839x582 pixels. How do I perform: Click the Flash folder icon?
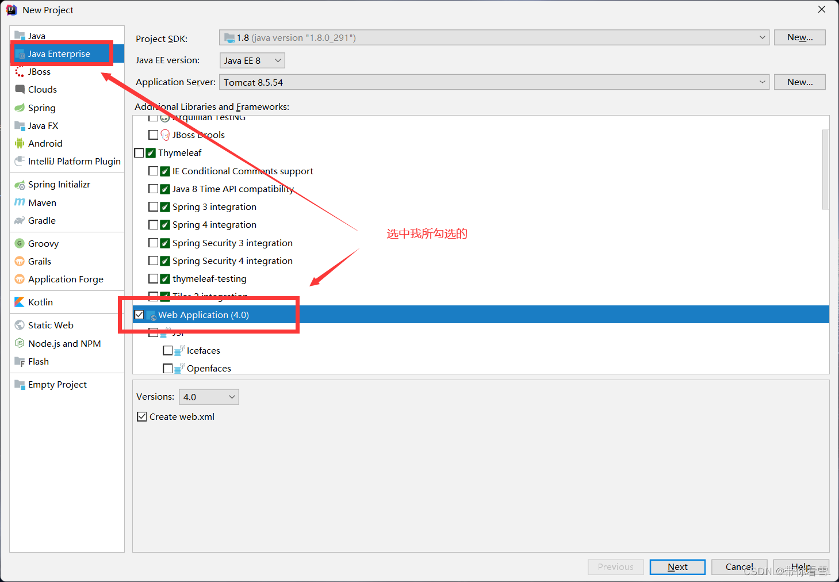(20, 361)
